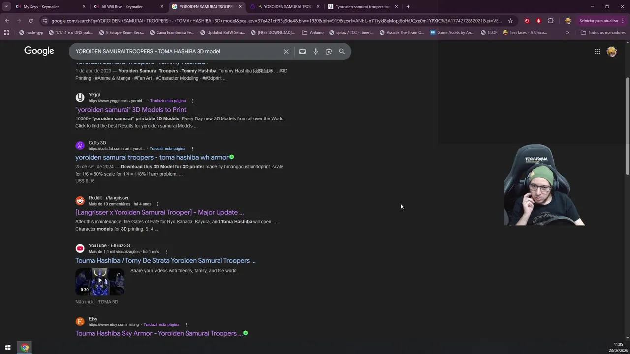Screen dimensions: 630x354
Task: Click the Google search input field
Action: pyautogui.click(x=177, y=51)
